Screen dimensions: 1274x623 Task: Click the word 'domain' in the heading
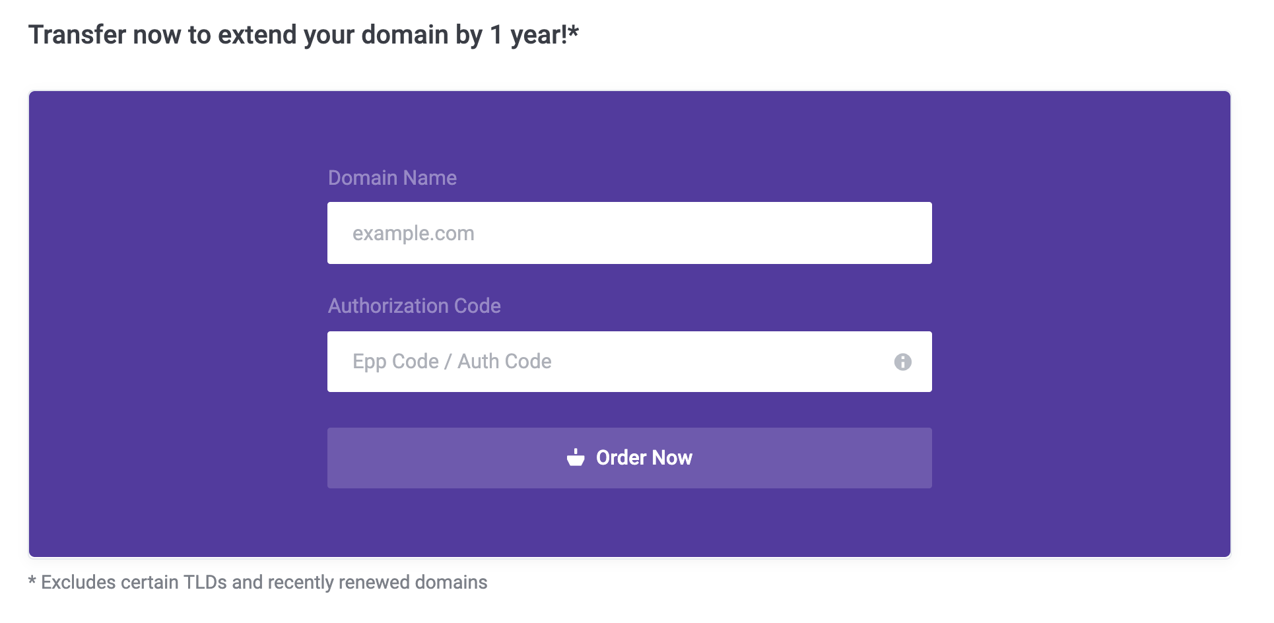(x=405, y=35)
